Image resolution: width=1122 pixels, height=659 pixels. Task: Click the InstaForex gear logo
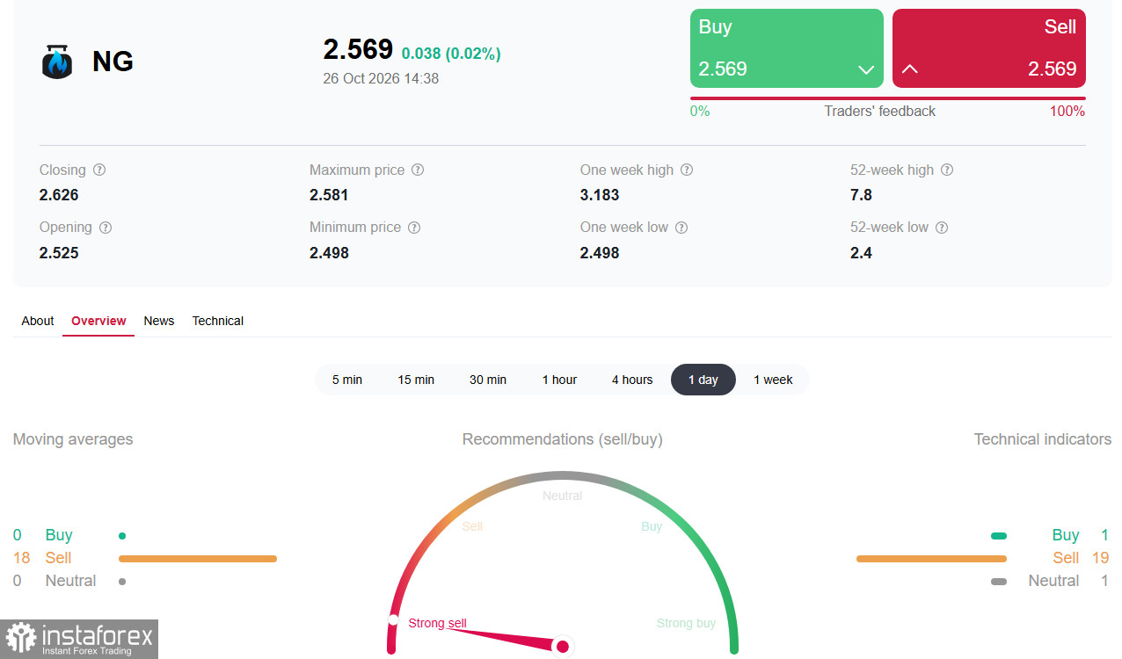point(20,638)
